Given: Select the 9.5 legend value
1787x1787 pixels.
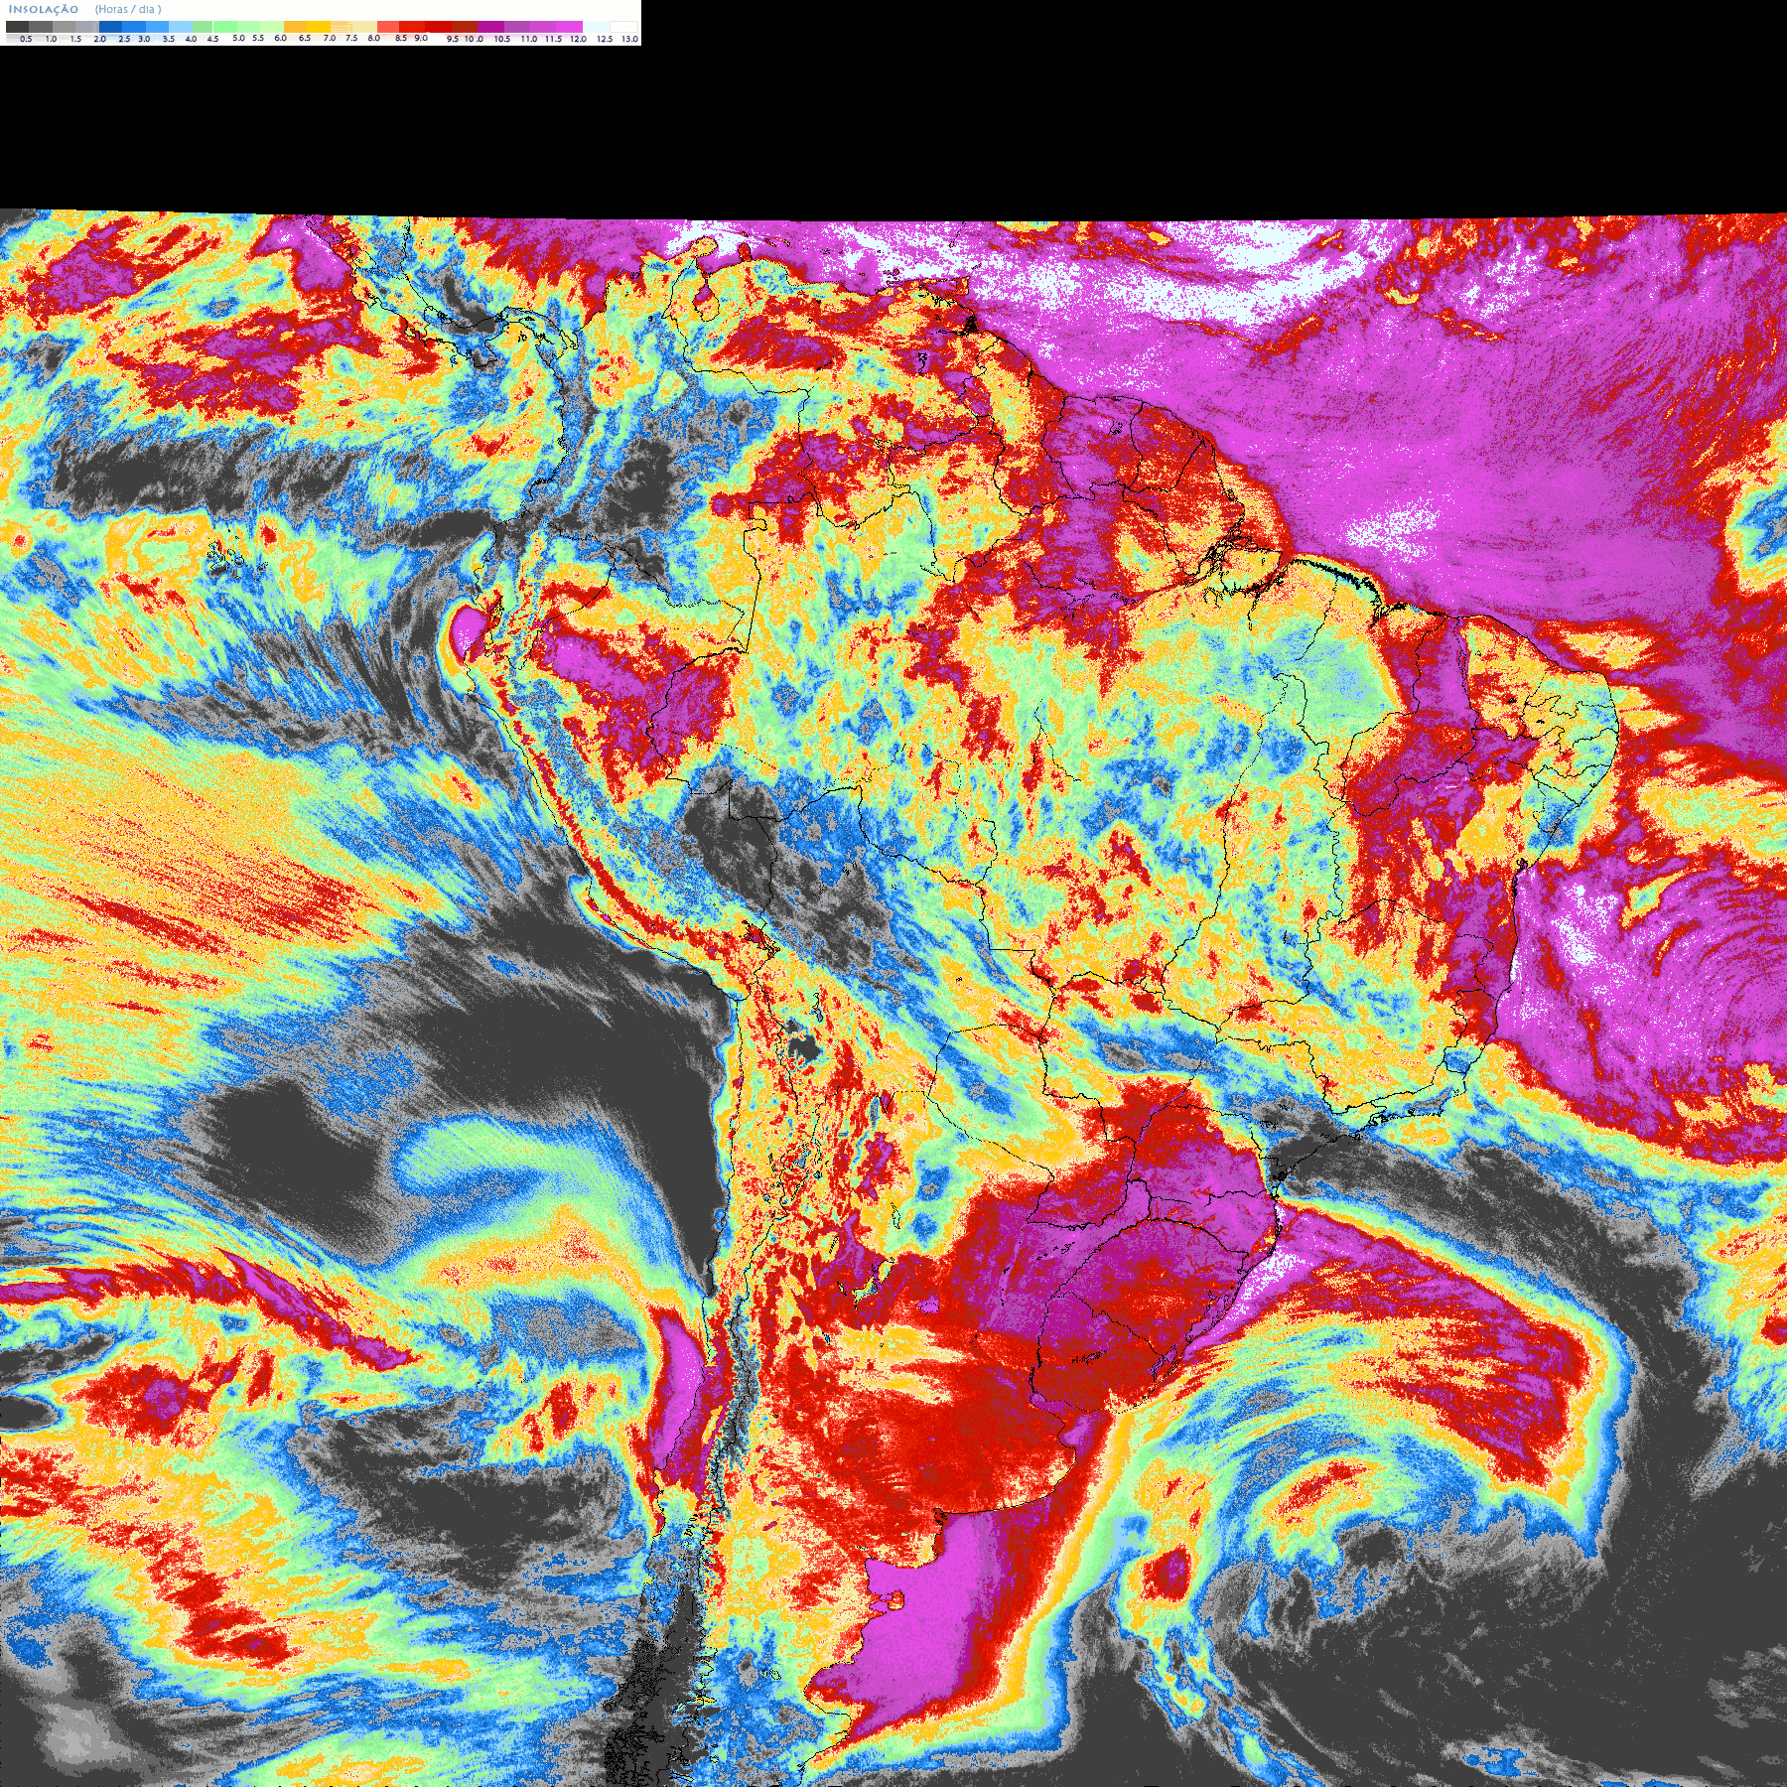Looking at the screenshot, I should point(453,39).
